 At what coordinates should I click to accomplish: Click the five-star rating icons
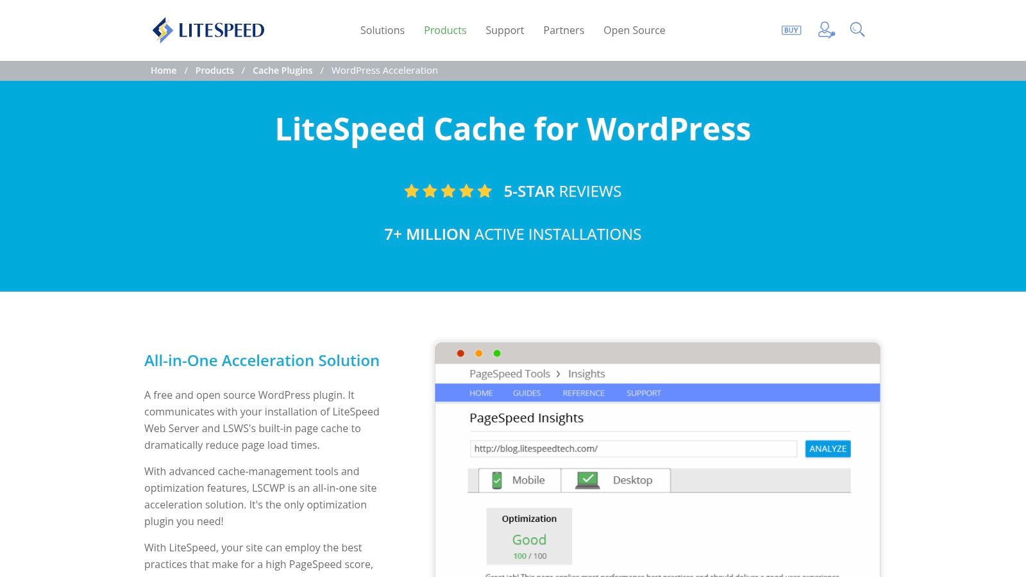448,191
